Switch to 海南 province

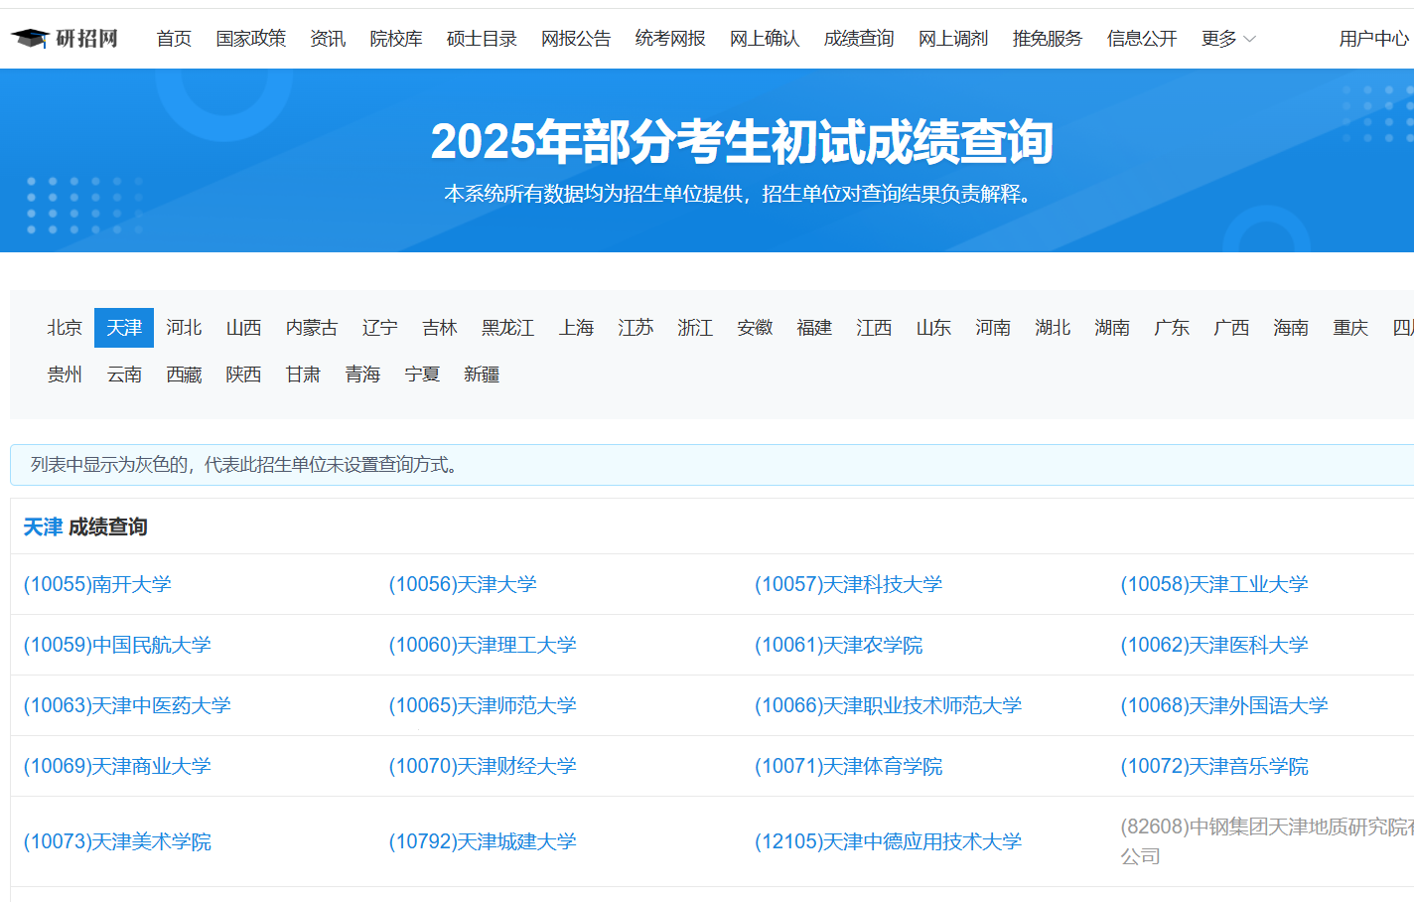1291,328
